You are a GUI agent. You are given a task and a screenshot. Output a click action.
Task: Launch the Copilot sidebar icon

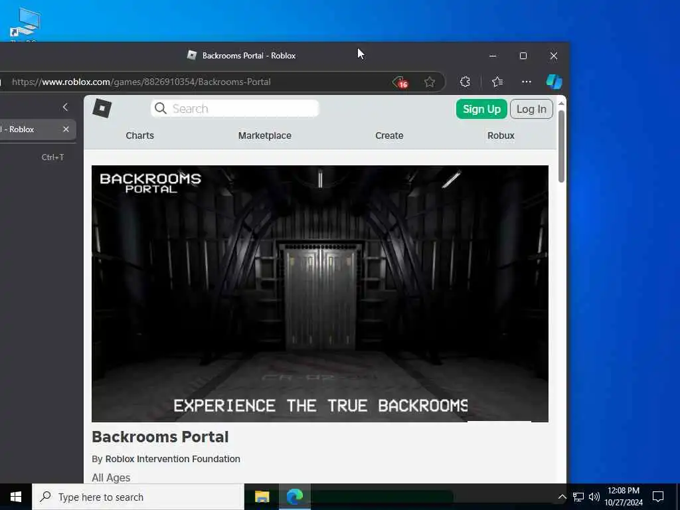[x=554, y=82]
